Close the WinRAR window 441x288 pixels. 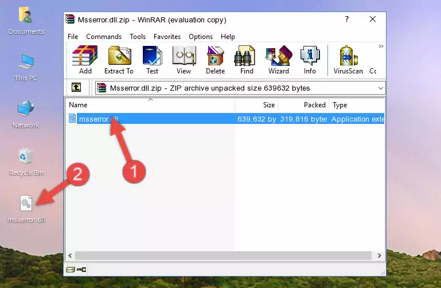pyautogui.click(x=373, y=19)
